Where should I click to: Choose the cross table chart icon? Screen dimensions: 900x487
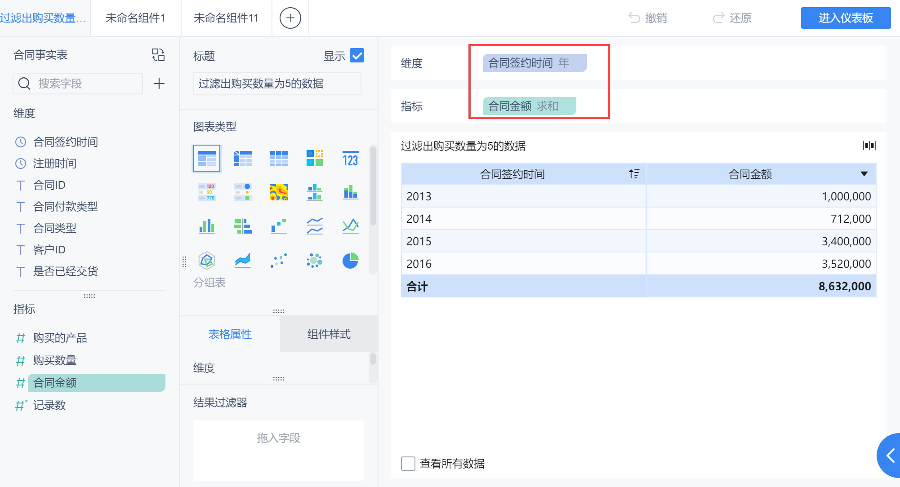(x=243, y=159)
